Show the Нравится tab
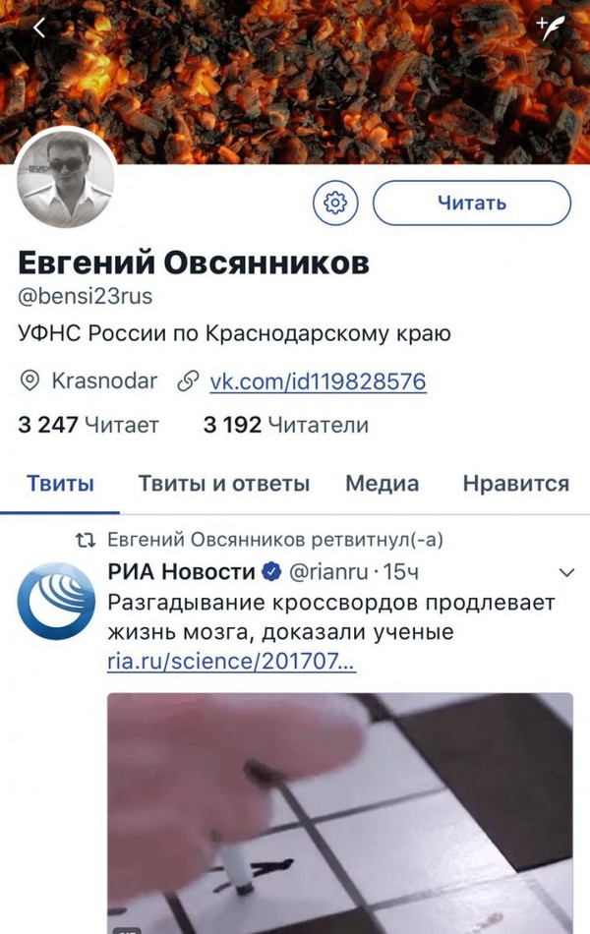 click(x=516, y=483)
